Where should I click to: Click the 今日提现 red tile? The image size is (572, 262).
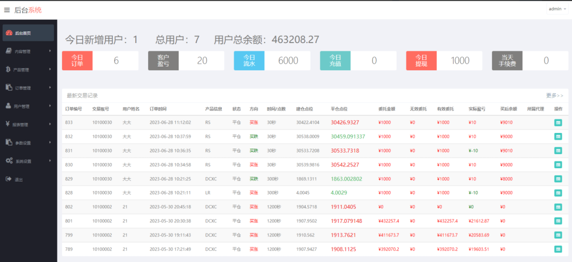tap(421, 60)
